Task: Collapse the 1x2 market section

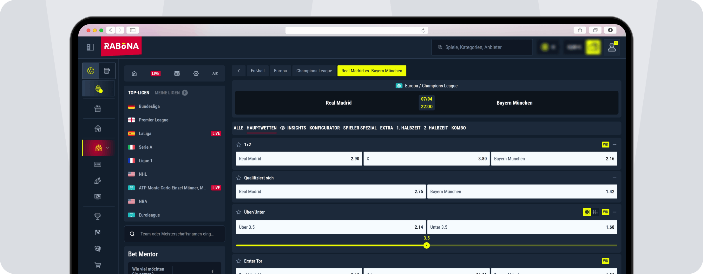Action: point(615,145)
